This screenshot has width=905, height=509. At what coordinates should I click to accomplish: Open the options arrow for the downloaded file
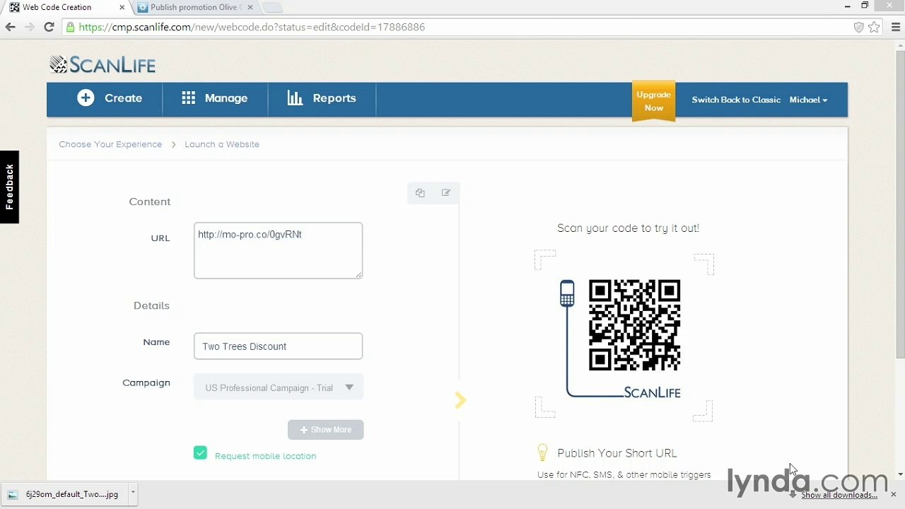point(133,494)
